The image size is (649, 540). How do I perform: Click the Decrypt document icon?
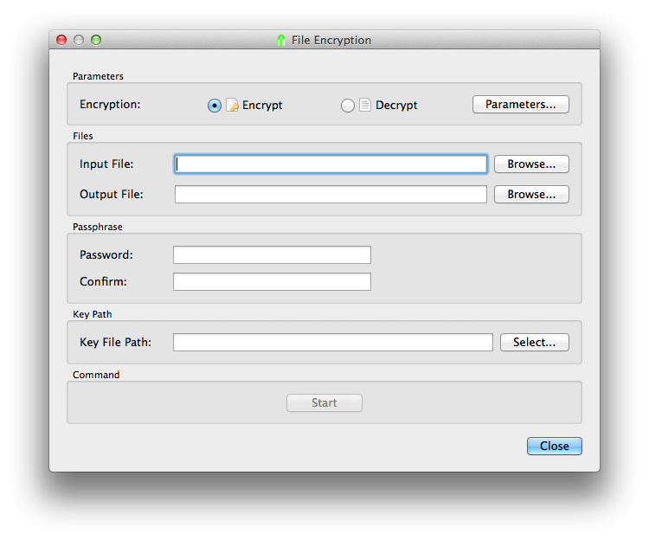click(x=365, y=105)
